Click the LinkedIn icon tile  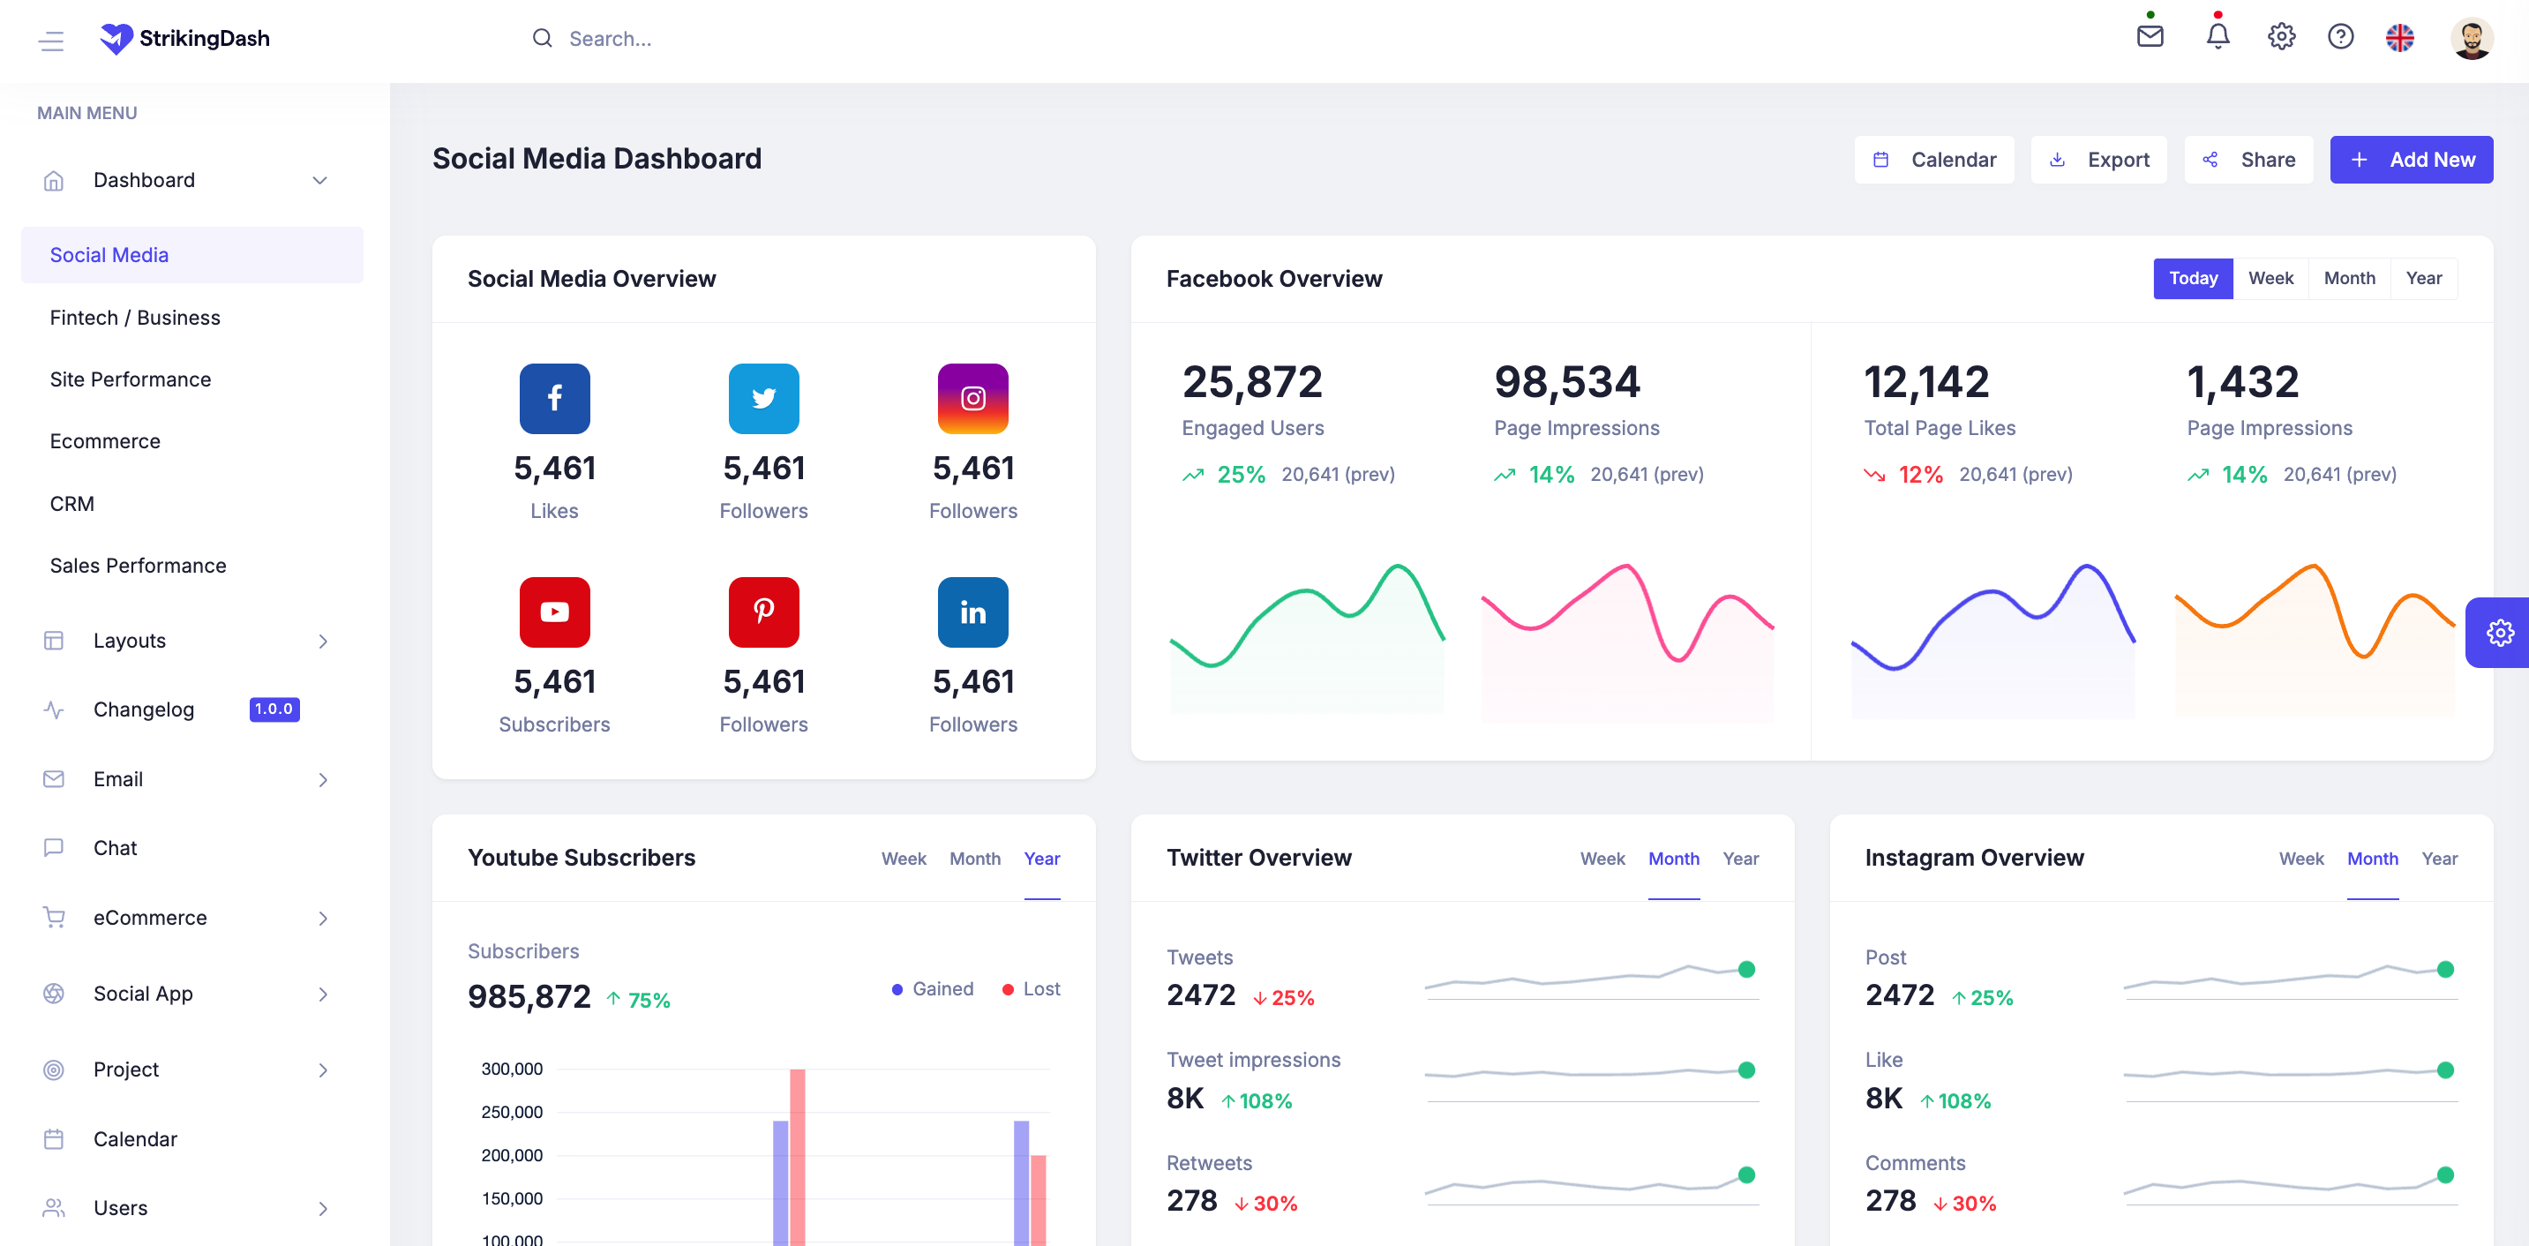[972, 612]
